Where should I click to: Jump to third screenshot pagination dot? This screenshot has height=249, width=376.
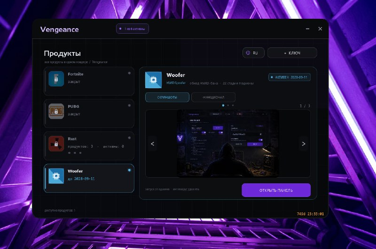click(x=233, y=105)
